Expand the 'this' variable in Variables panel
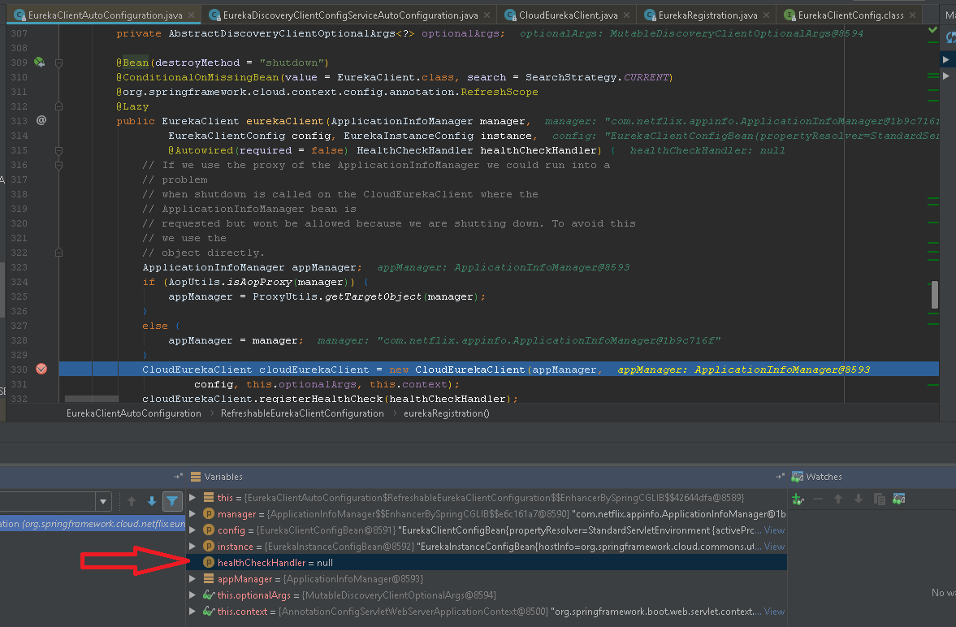Image resolution: width=956 pixels, height=627 pixels. (x=192, y=497)
